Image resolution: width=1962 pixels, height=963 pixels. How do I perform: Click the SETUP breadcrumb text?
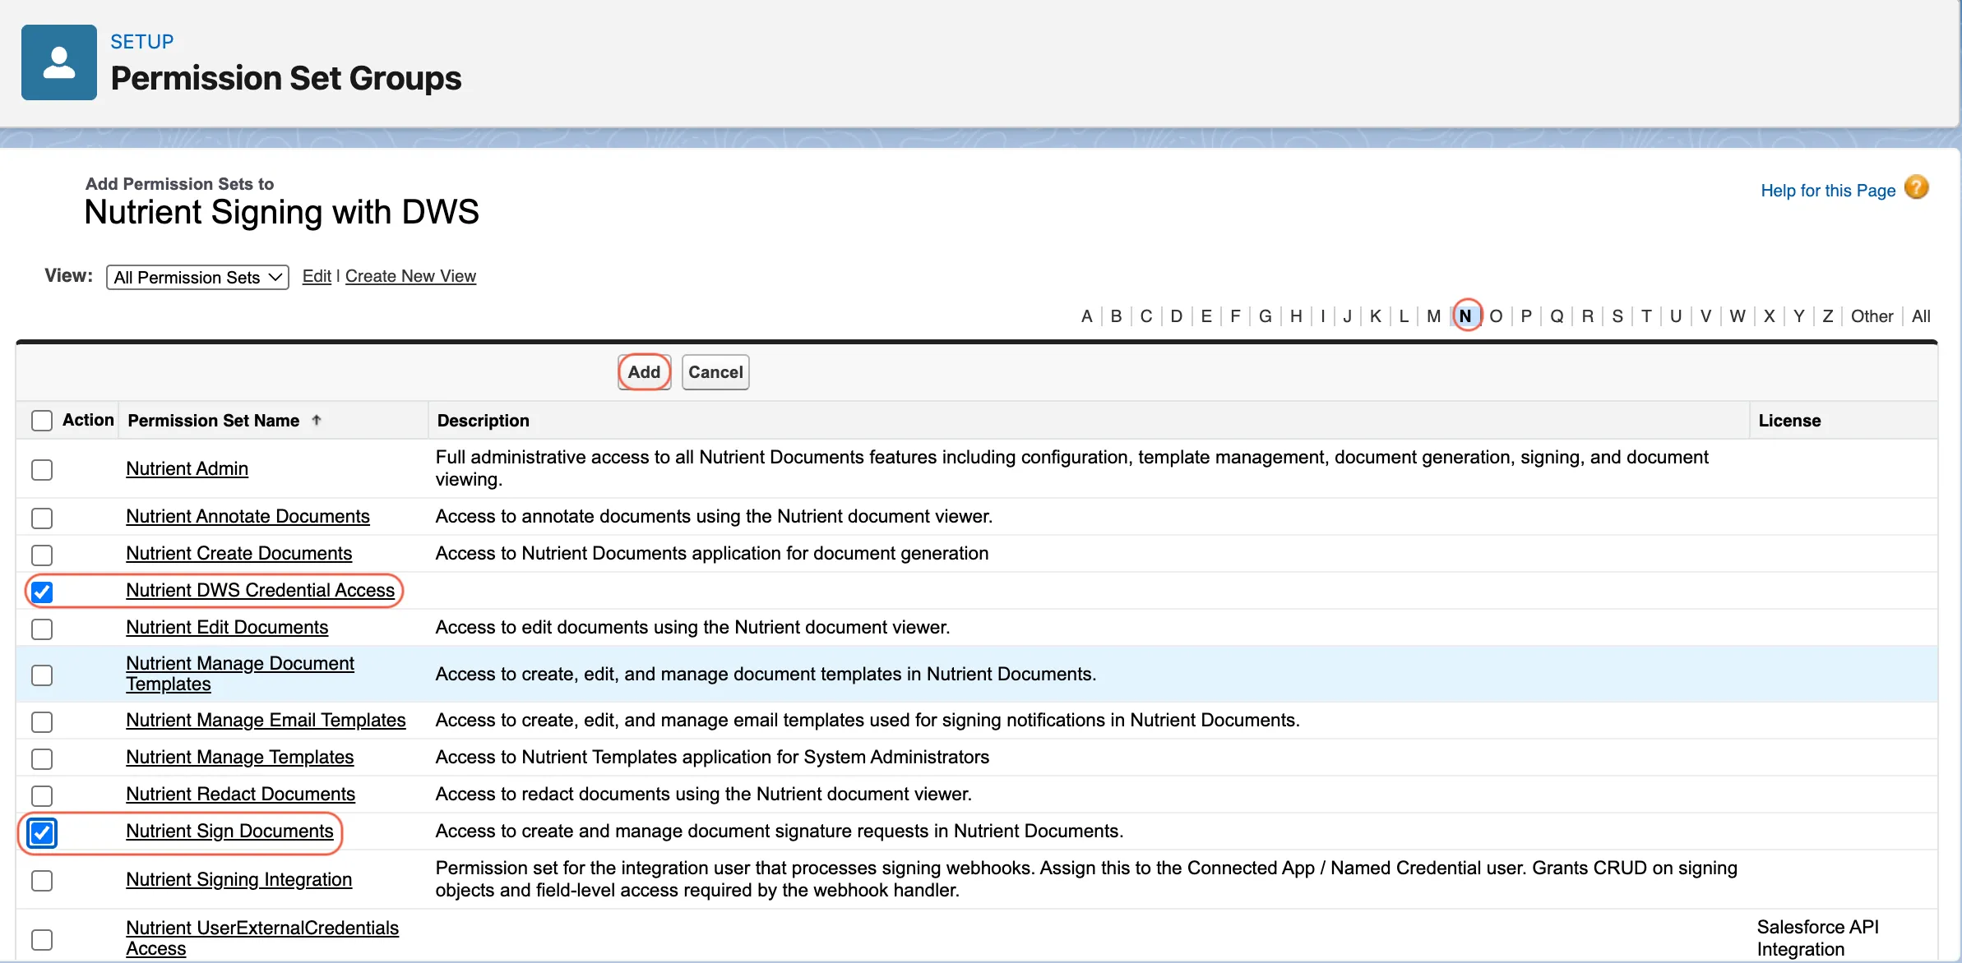(142, 42)
